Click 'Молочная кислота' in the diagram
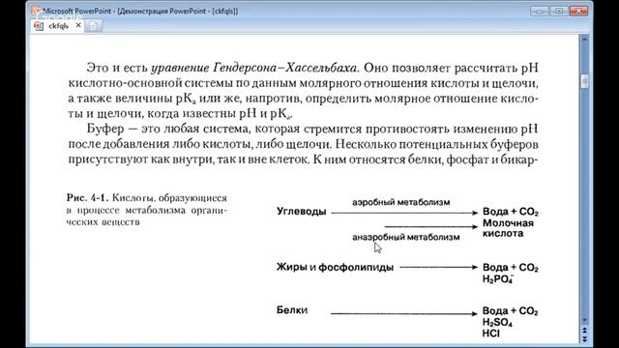 pyautogui.click(x=508, y=228)
